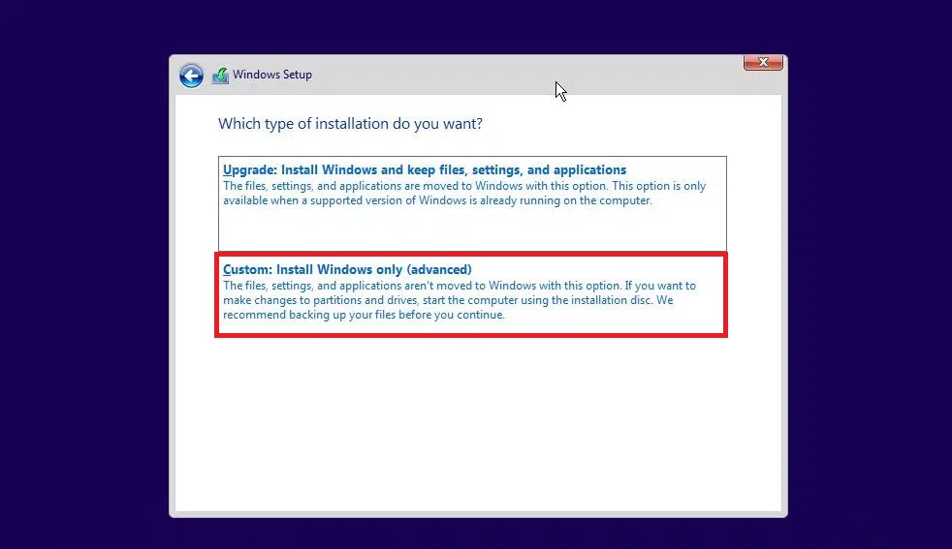The width and height of the screenshot is (952, 549).
Task: Click the Windows Setup installer icon
Action: pos(220,76)
